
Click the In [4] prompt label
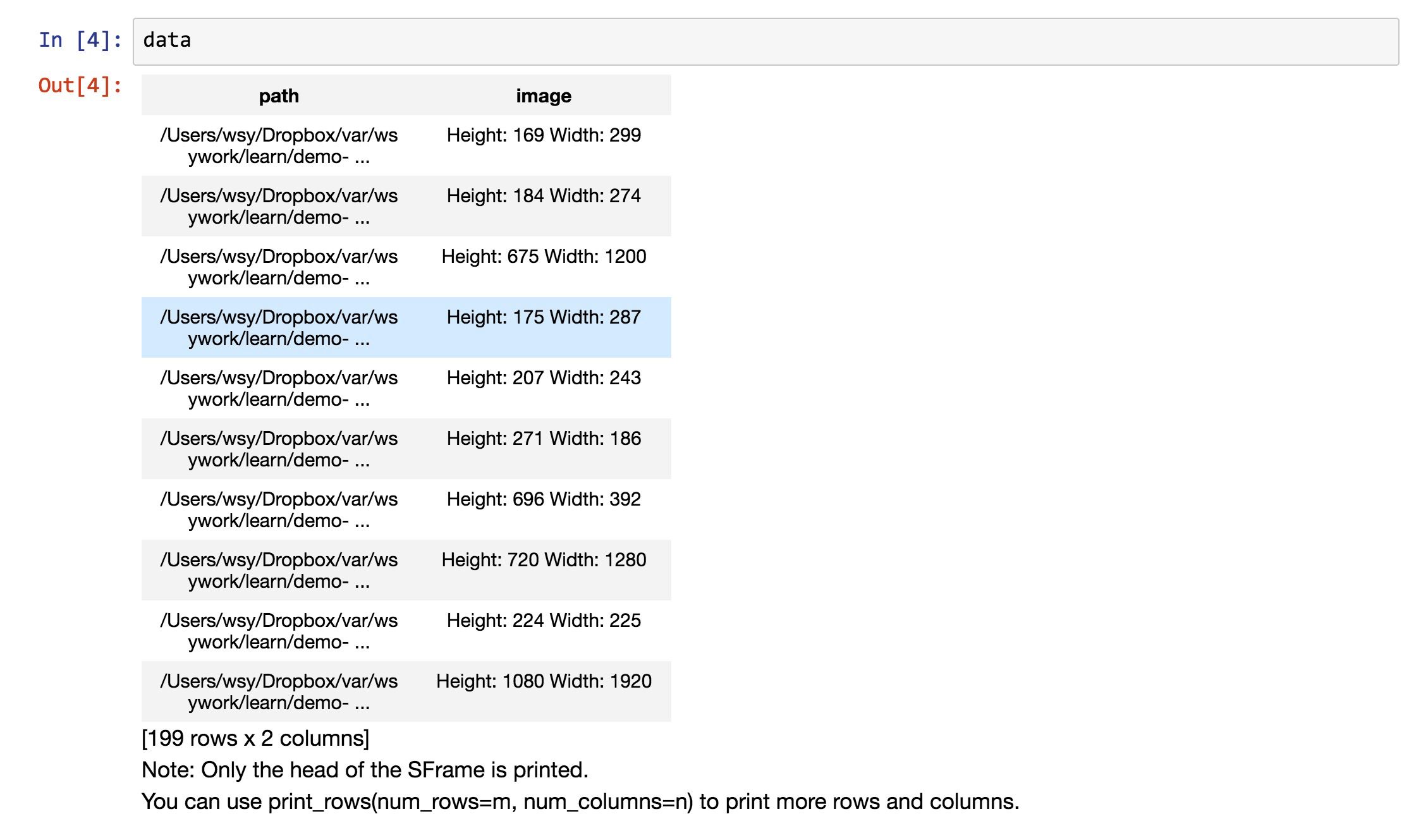[x=80, y=40]
